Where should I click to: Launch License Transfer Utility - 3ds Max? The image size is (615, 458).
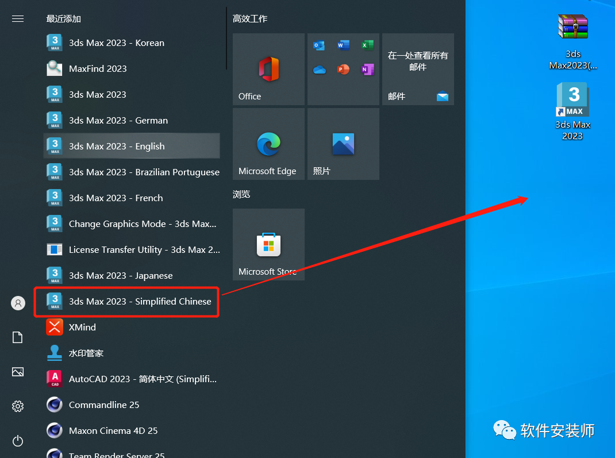(x=132, y=250)
